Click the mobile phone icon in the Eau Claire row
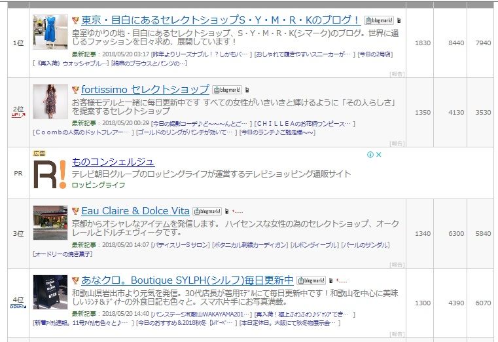Image resolution: width=498 pixels, height=342 pixels. pos(227,212)
